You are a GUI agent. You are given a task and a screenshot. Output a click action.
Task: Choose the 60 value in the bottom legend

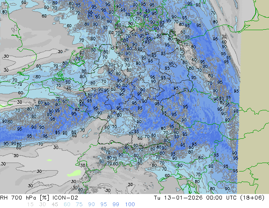pyautogui.click(x=67, y=204)
